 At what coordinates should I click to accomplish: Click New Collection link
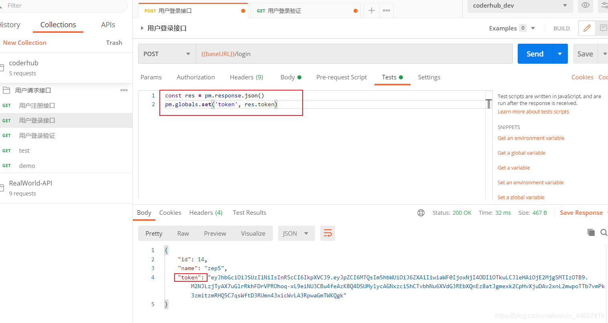point(24,43)
